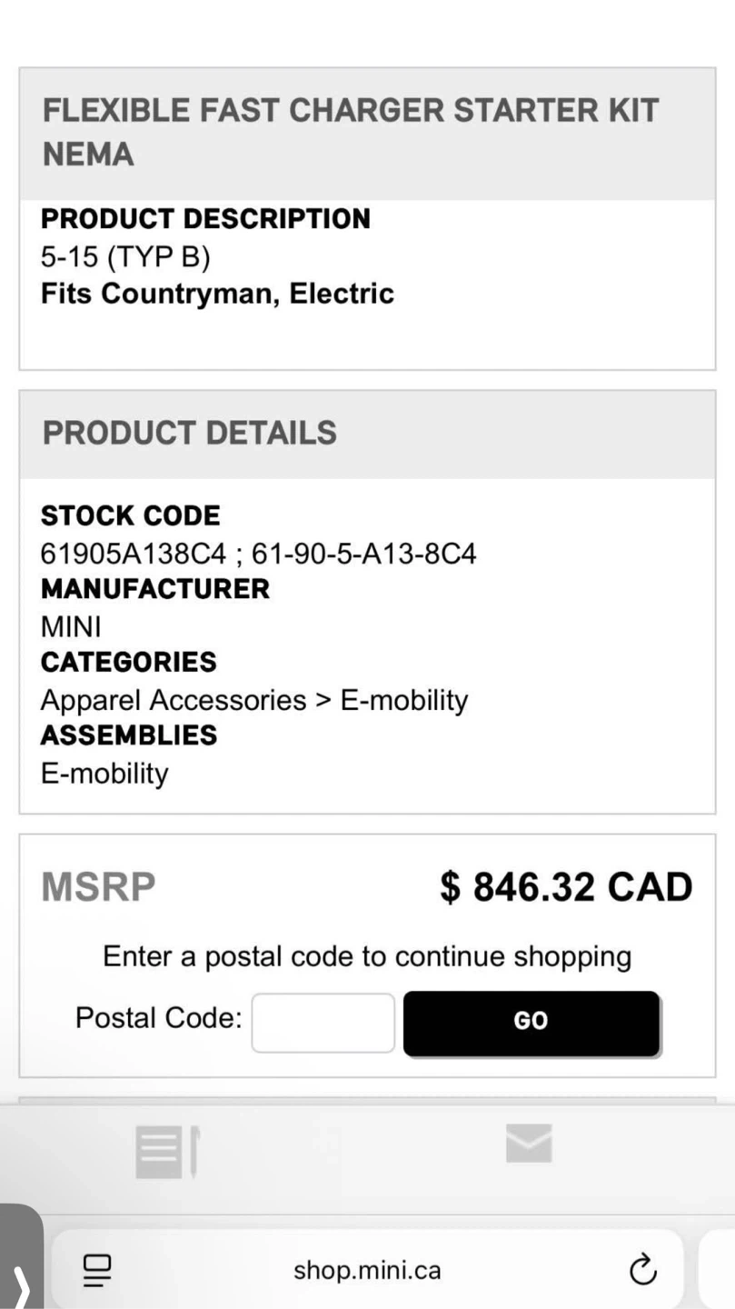The height and width of the screenshot is (1309, 735).
Task: Tap the MSRP label
Action: [x=98, y=887]
